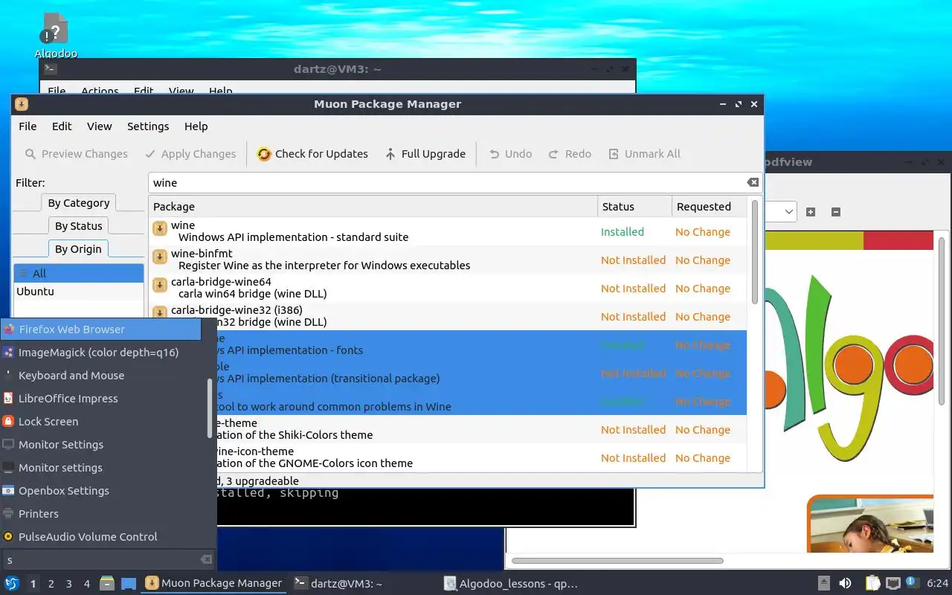The height and width of the screenshot is (595, 952).
Task: Click qpdfview's horizontal scrollbar
Action: tap(617, 561)
